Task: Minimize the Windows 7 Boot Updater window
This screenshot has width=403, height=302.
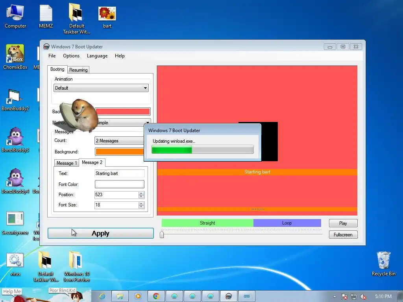Action: coord(330,47)
